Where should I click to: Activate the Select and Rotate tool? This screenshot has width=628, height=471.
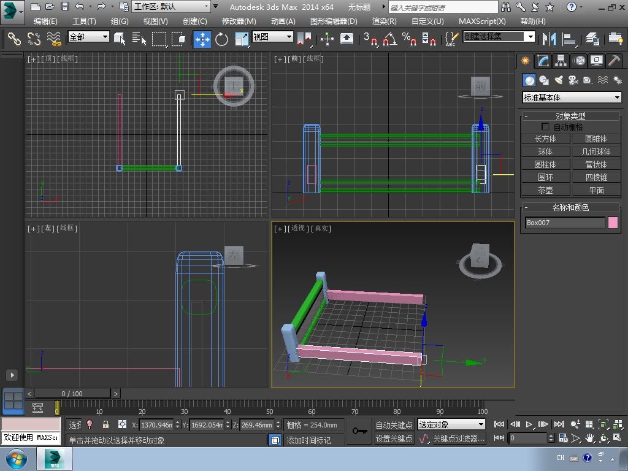point(221,39)
